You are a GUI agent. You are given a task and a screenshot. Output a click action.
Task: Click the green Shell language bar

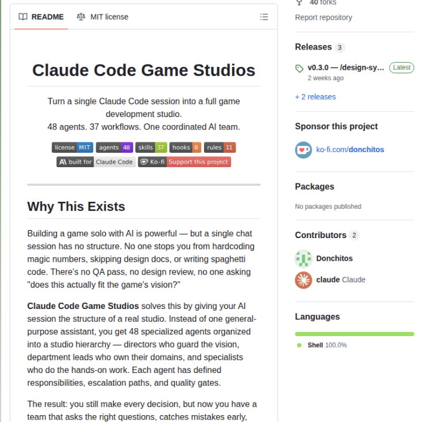pos(354,334)
